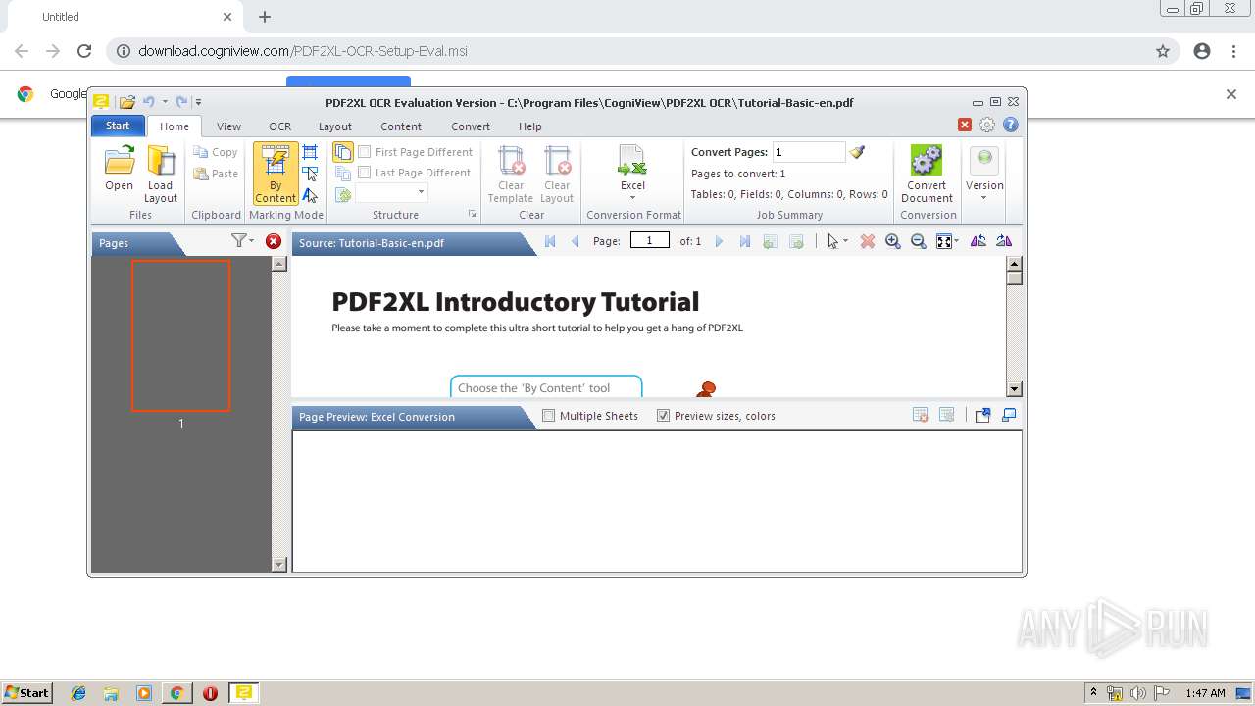This screenshot has height=706, width=1255.
Task: Select the table grid marking tool
Action: click(310, 152)
